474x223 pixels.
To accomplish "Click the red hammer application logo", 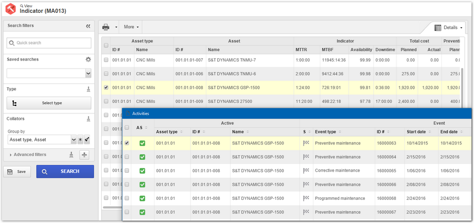I will [10, 8].
